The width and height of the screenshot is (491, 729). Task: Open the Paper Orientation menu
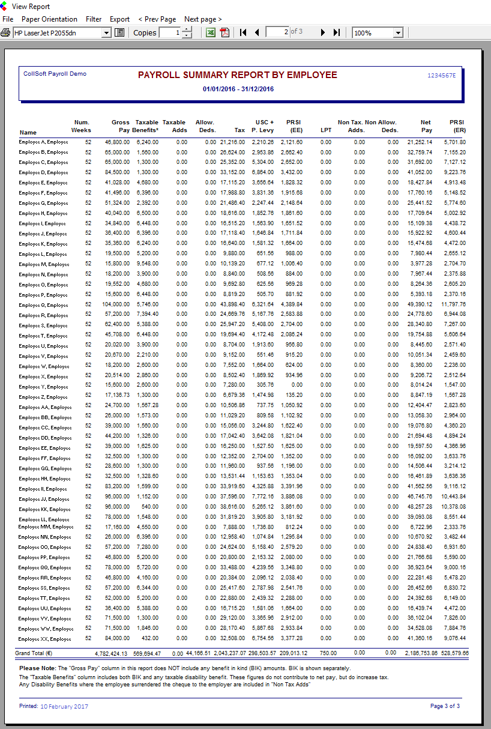50,19
